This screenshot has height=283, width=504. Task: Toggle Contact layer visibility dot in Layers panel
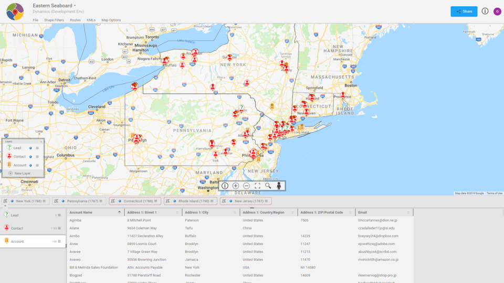point(30,157)
